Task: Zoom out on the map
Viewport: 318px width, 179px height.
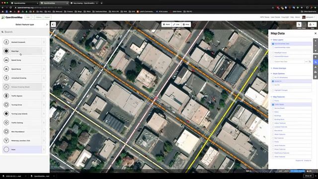Action: (x=316, y=46)
